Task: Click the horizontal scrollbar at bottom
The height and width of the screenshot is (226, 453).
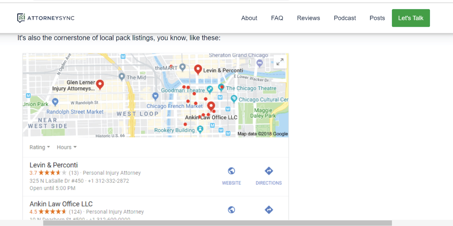Action: coord(217,223)
